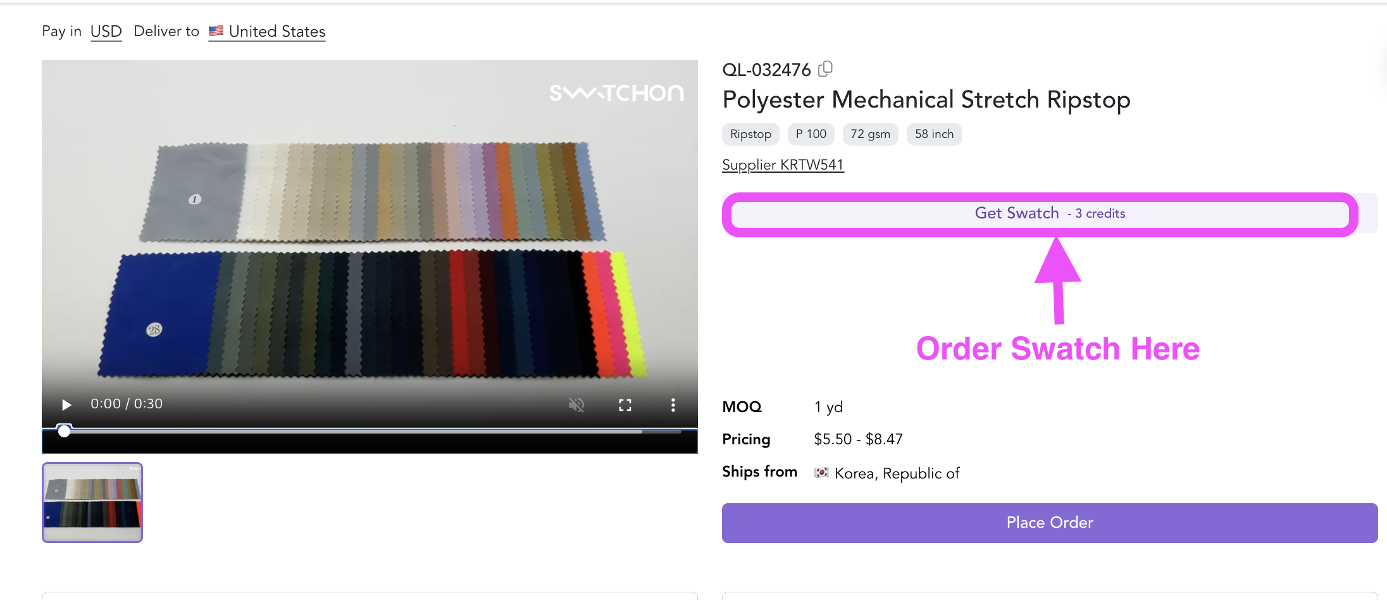This screenshot has height=600, width=1387.
Task: Select the P 100 composition tag
Action: click(x=811, y=134)
